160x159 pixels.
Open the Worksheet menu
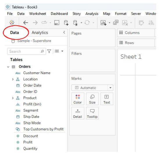click(38, 14)
